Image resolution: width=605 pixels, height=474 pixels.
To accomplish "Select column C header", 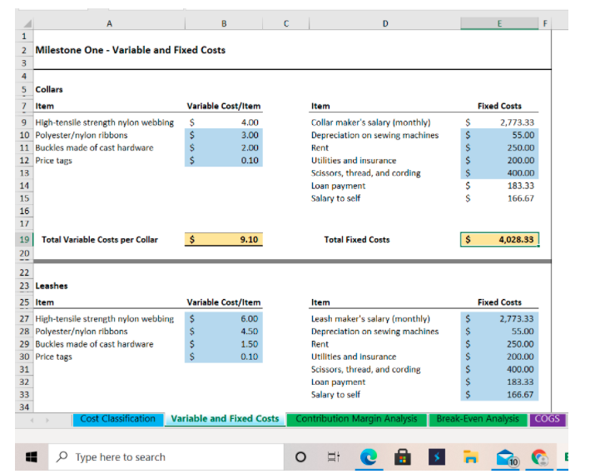I will pyautogui.click(x=286, y=23).
